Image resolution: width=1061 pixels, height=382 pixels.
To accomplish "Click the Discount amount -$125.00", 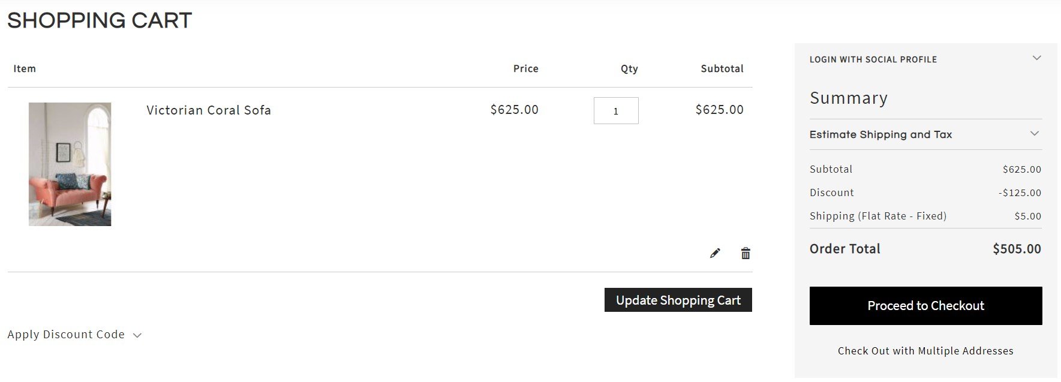I will click(x=1020, y=192).
